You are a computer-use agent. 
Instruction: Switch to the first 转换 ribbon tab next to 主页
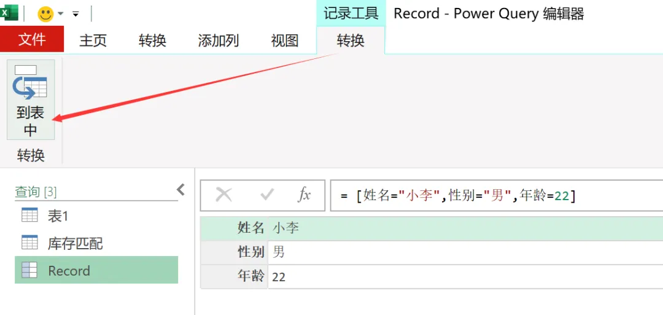(x=152, y=41)
